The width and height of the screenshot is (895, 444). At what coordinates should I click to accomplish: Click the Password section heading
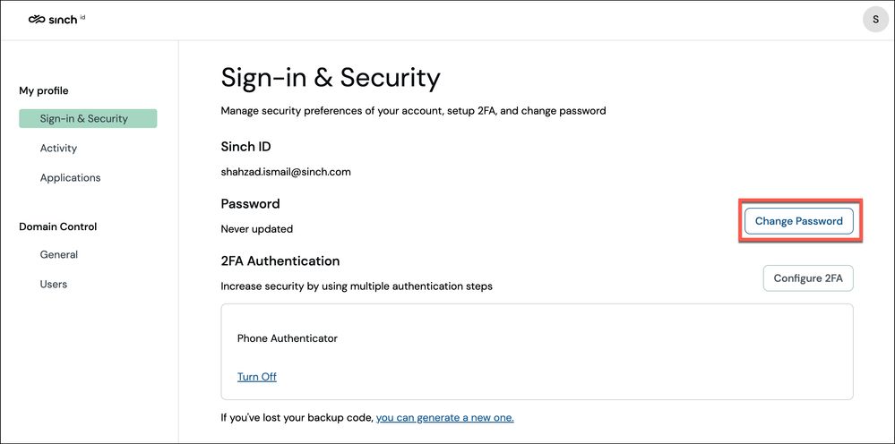(250, 203)
